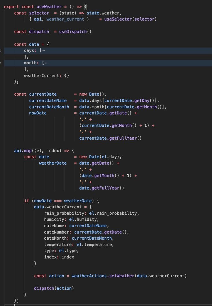Click the 'useSelector(selector)' call
Screen dimensions: 212x306
[x=130, y=19]
